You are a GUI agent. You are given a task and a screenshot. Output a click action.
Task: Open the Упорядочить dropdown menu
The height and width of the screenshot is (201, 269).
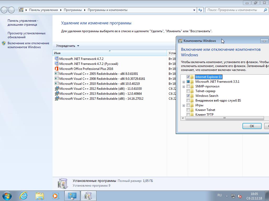coord(68,46)
